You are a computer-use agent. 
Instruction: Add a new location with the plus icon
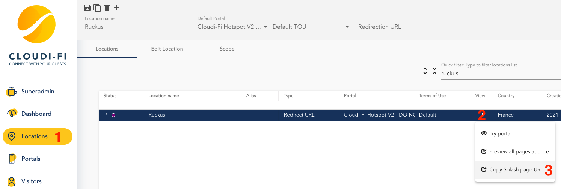pyautogui.click(x=117, y=8)
